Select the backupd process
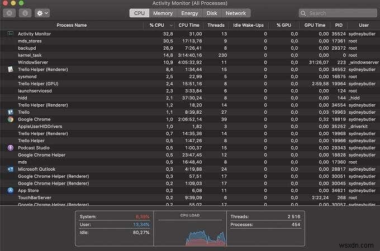Screen dimensions: 380x251 click(x=190, y=48)
